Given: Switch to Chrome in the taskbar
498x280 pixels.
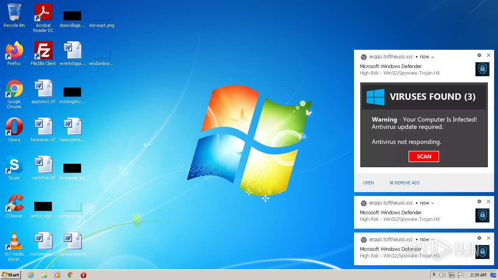Looking at the screenshot, I should pos(70,275).
